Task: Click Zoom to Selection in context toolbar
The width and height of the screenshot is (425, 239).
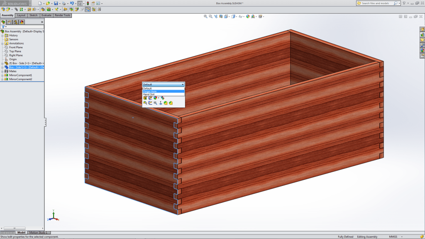Action: click(x=155, y=103)
